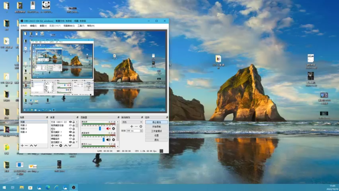Open the gear settings for 桌面音频
339x191 pixels.
coord(114,140)
